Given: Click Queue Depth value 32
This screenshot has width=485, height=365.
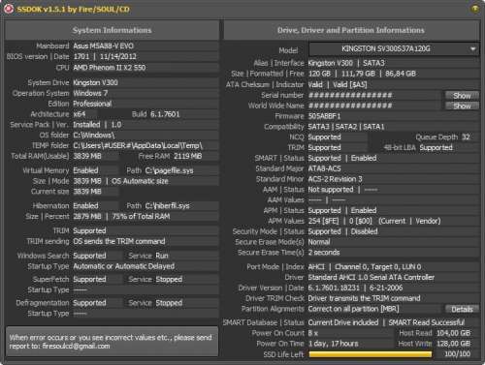Looking at the screenshot, I should tap(466, 137).
